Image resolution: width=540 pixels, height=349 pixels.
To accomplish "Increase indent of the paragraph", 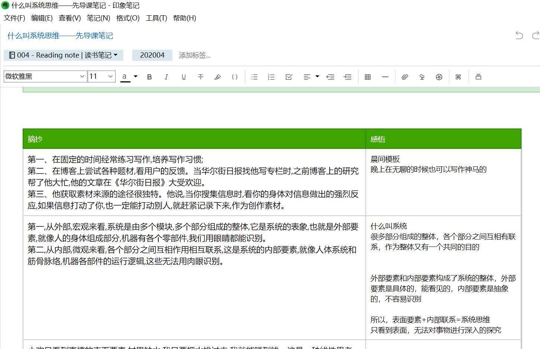I will [347, 77].
